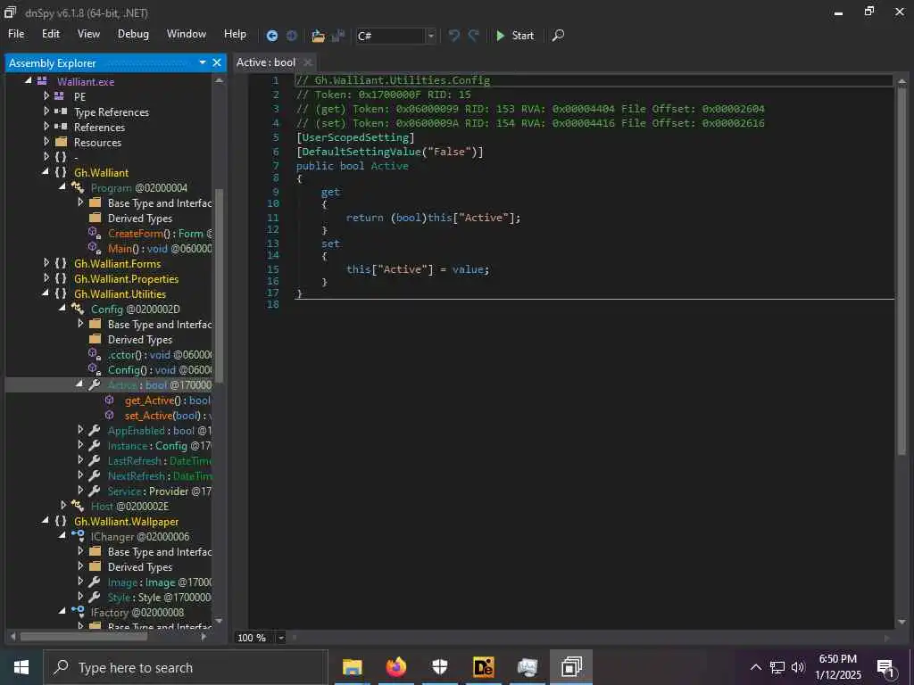Screen dimensions: 914x685
Task: Click the Windows Start button
Action: (x=21, y=667)
